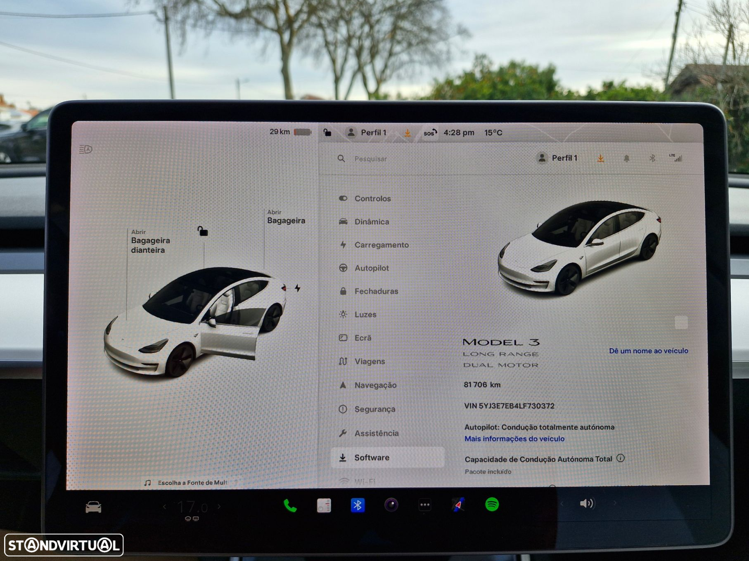Image resolution: width=749 pixels, height=561 pixels.
Task: Open the phone app in dock
Action: pos(290,505)
